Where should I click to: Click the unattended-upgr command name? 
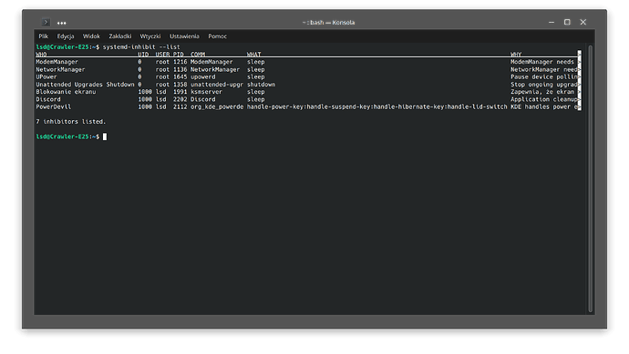(x=217, y=85)
